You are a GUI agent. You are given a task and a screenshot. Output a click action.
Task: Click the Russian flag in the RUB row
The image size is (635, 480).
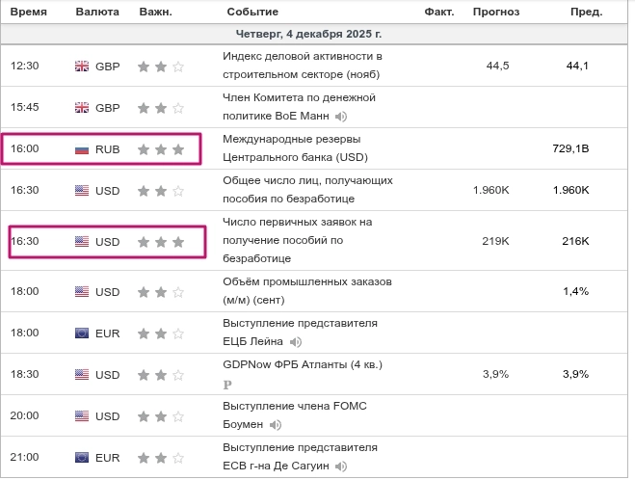[82, 149]
